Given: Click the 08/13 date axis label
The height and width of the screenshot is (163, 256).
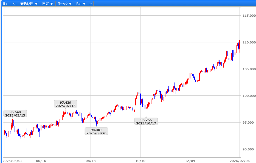Looking at the screenshot, I should (91, 161).
